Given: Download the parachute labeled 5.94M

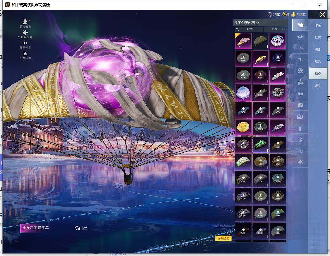Looking at the screenshot, I should point(261,196).
